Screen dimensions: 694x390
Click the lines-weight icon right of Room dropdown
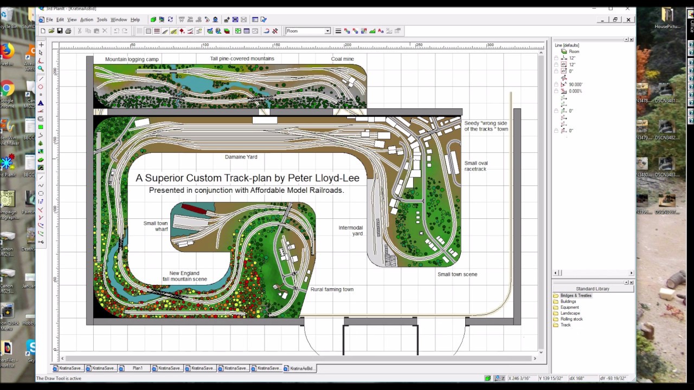coord(338,31)
